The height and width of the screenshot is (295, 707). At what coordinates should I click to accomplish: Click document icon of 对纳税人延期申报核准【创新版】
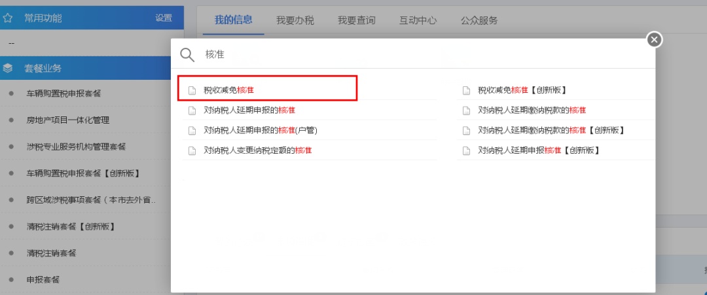coord(466,150)
